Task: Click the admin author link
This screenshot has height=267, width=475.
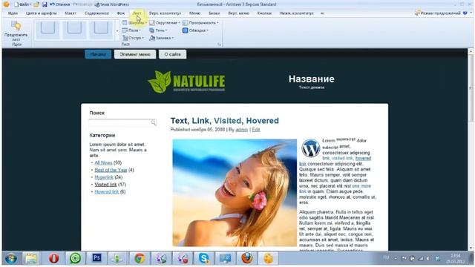Action: [242, 130]
